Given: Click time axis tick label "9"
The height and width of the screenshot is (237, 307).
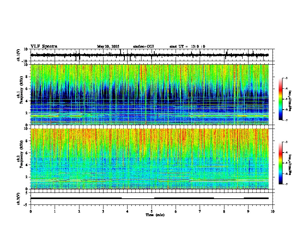Looking at the screenshot, I should (248, 211).
